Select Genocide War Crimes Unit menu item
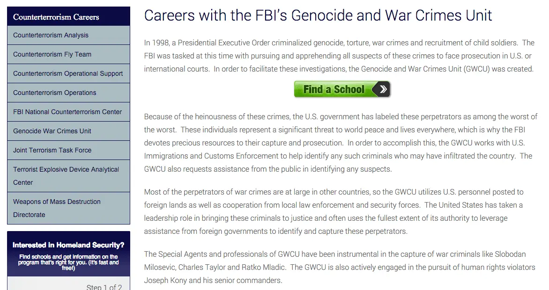This screenshot has height=290, width=549. coord(52,131)
